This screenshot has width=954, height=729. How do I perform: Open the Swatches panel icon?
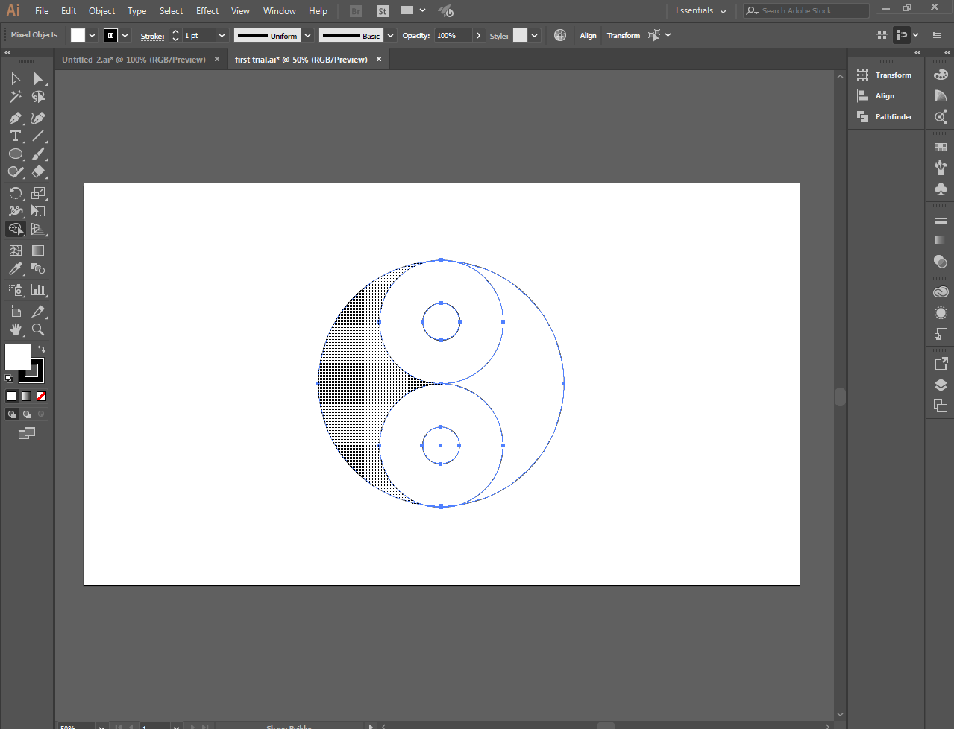point(941,148)
